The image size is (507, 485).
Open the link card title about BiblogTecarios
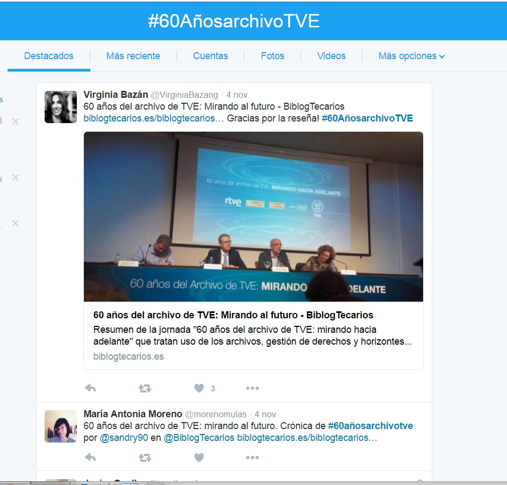click(x=233, y=315)
